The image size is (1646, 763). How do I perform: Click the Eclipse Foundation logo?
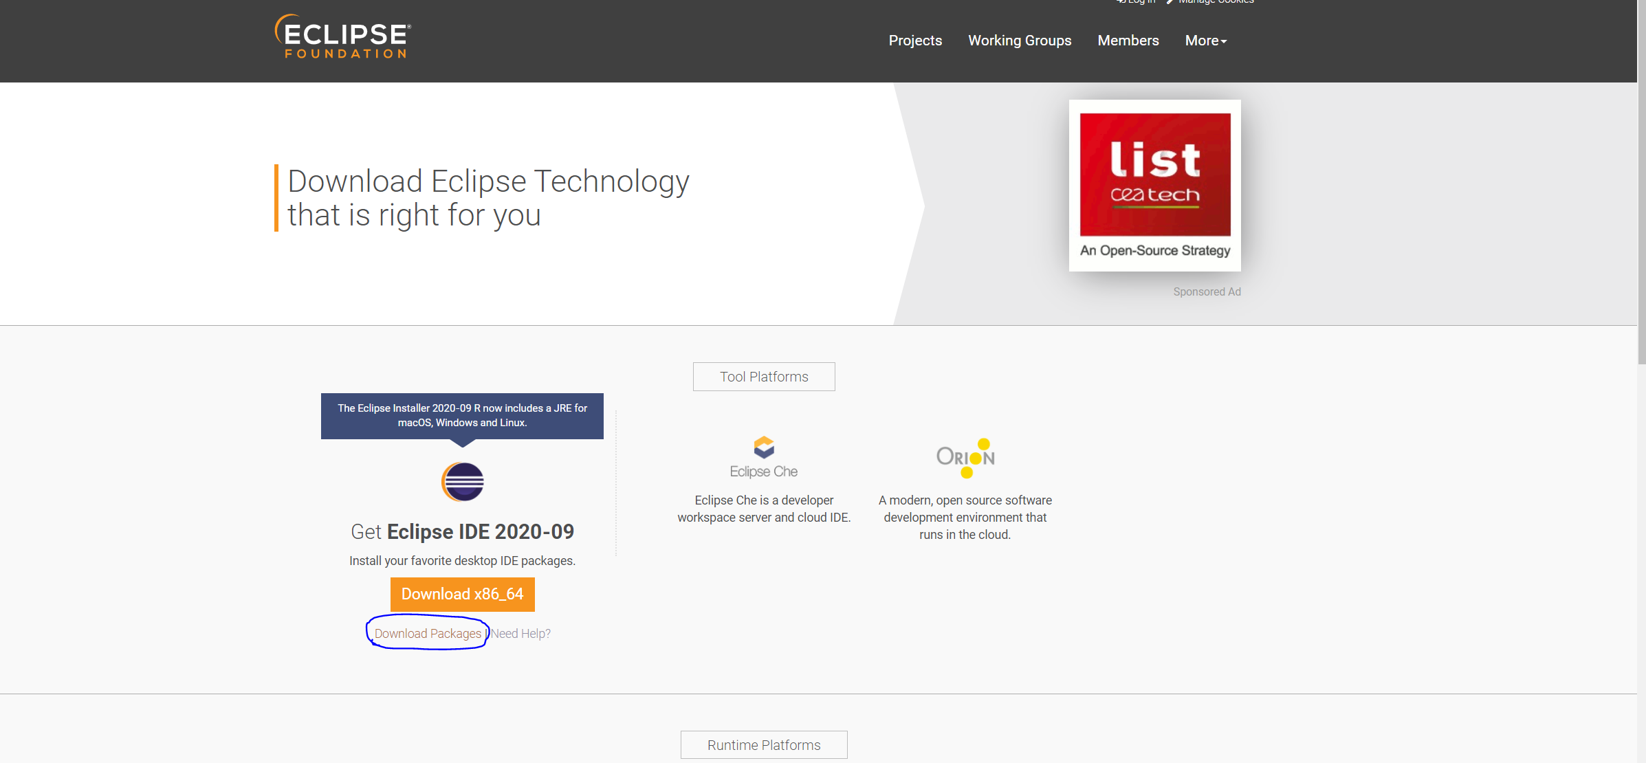tap(342, 36)
